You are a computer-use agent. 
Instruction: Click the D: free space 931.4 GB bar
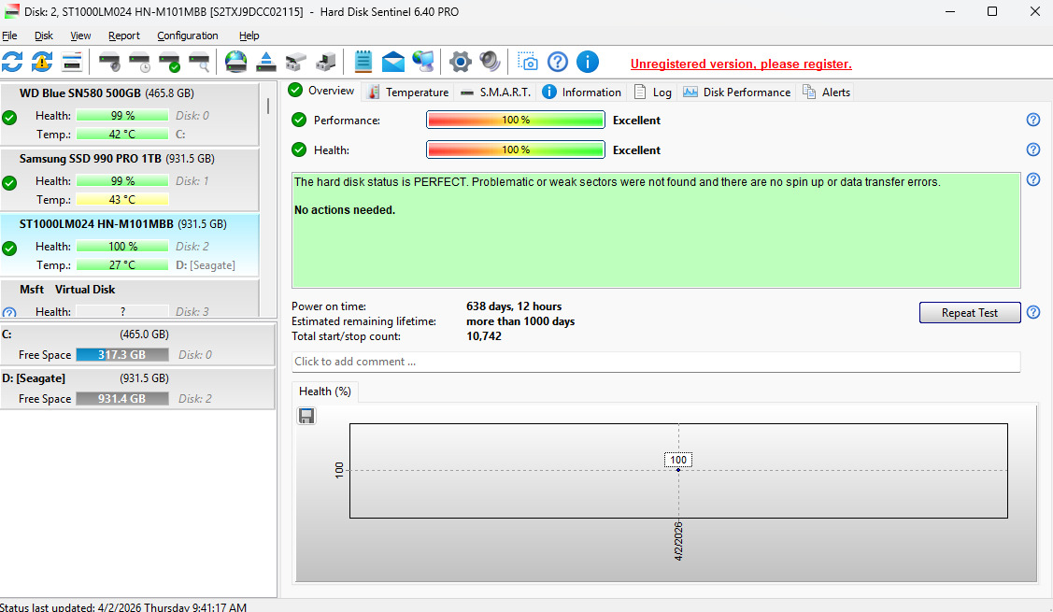[x=122, y=398]
